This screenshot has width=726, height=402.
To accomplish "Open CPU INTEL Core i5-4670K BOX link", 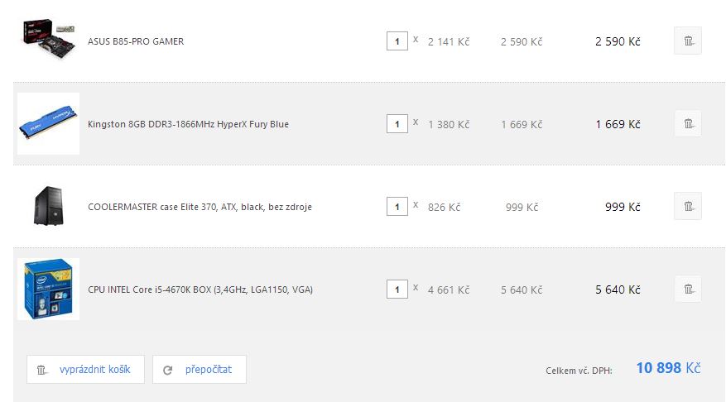I will [x=200, y=290].
